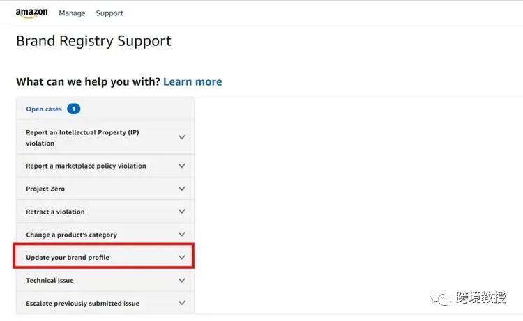Open the Support menu
This screenshot has height=321, width=523.
coord(109,13)
